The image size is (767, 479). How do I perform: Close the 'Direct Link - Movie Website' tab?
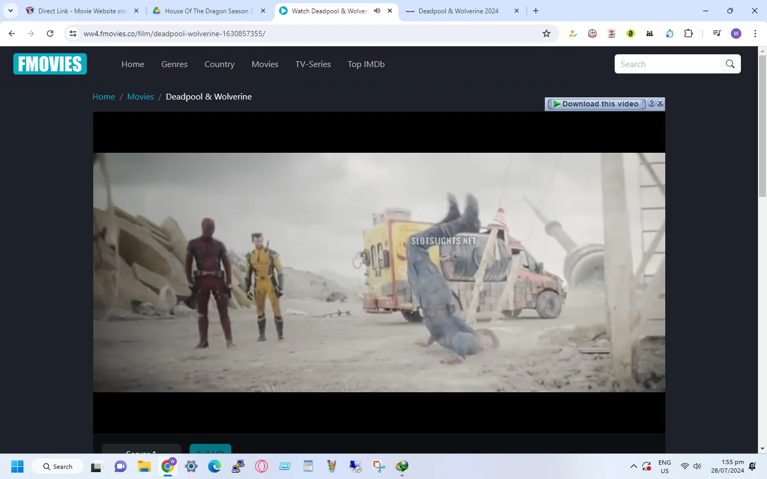tap(136, 11)
